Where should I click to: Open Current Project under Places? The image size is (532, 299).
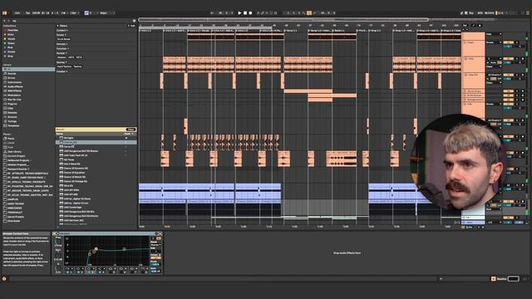(x=16, y=156)
